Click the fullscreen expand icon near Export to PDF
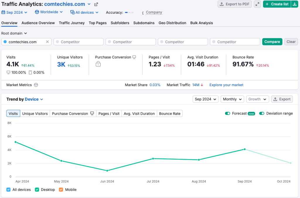 click(257, 4)
